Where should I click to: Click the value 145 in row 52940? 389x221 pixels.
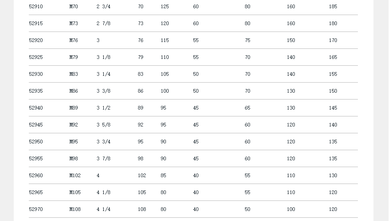tap(333, 108)
